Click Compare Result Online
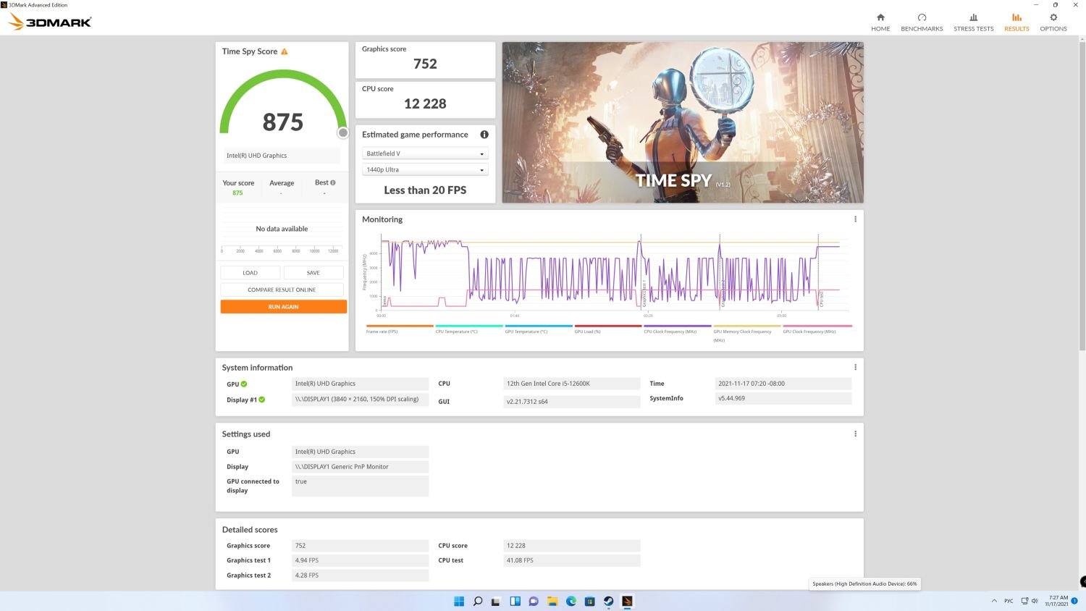The height and width of the screenshot is (611, 1086). point(282,290)
